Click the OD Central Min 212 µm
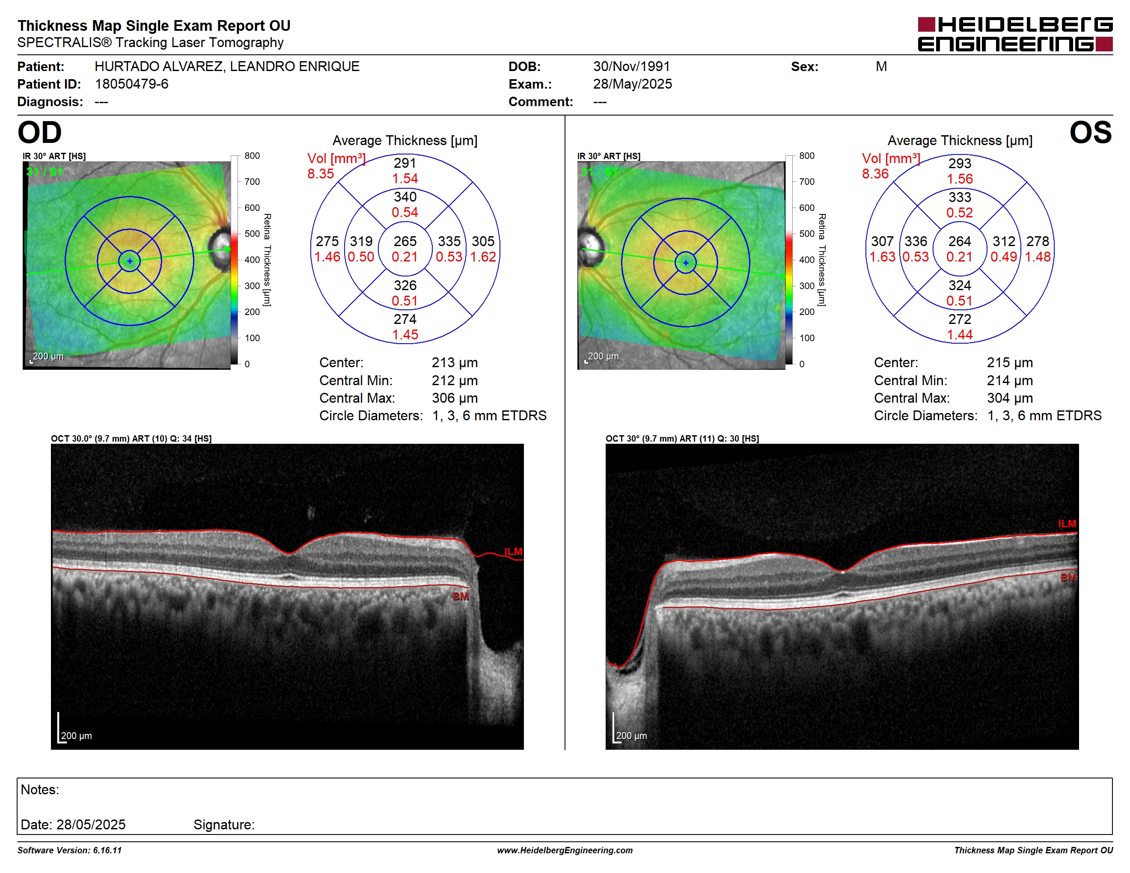The height and width of the screenshot is (873, 1130). click(x=455, y=380)
